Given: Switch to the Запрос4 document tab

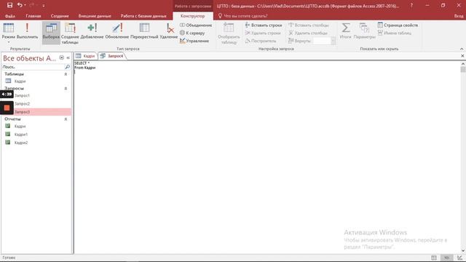Looking at the screenshot, I should 112,56.
